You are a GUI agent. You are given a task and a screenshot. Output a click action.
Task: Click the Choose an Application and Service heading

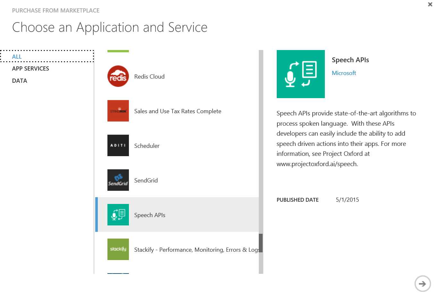click(x=110, y=27)
